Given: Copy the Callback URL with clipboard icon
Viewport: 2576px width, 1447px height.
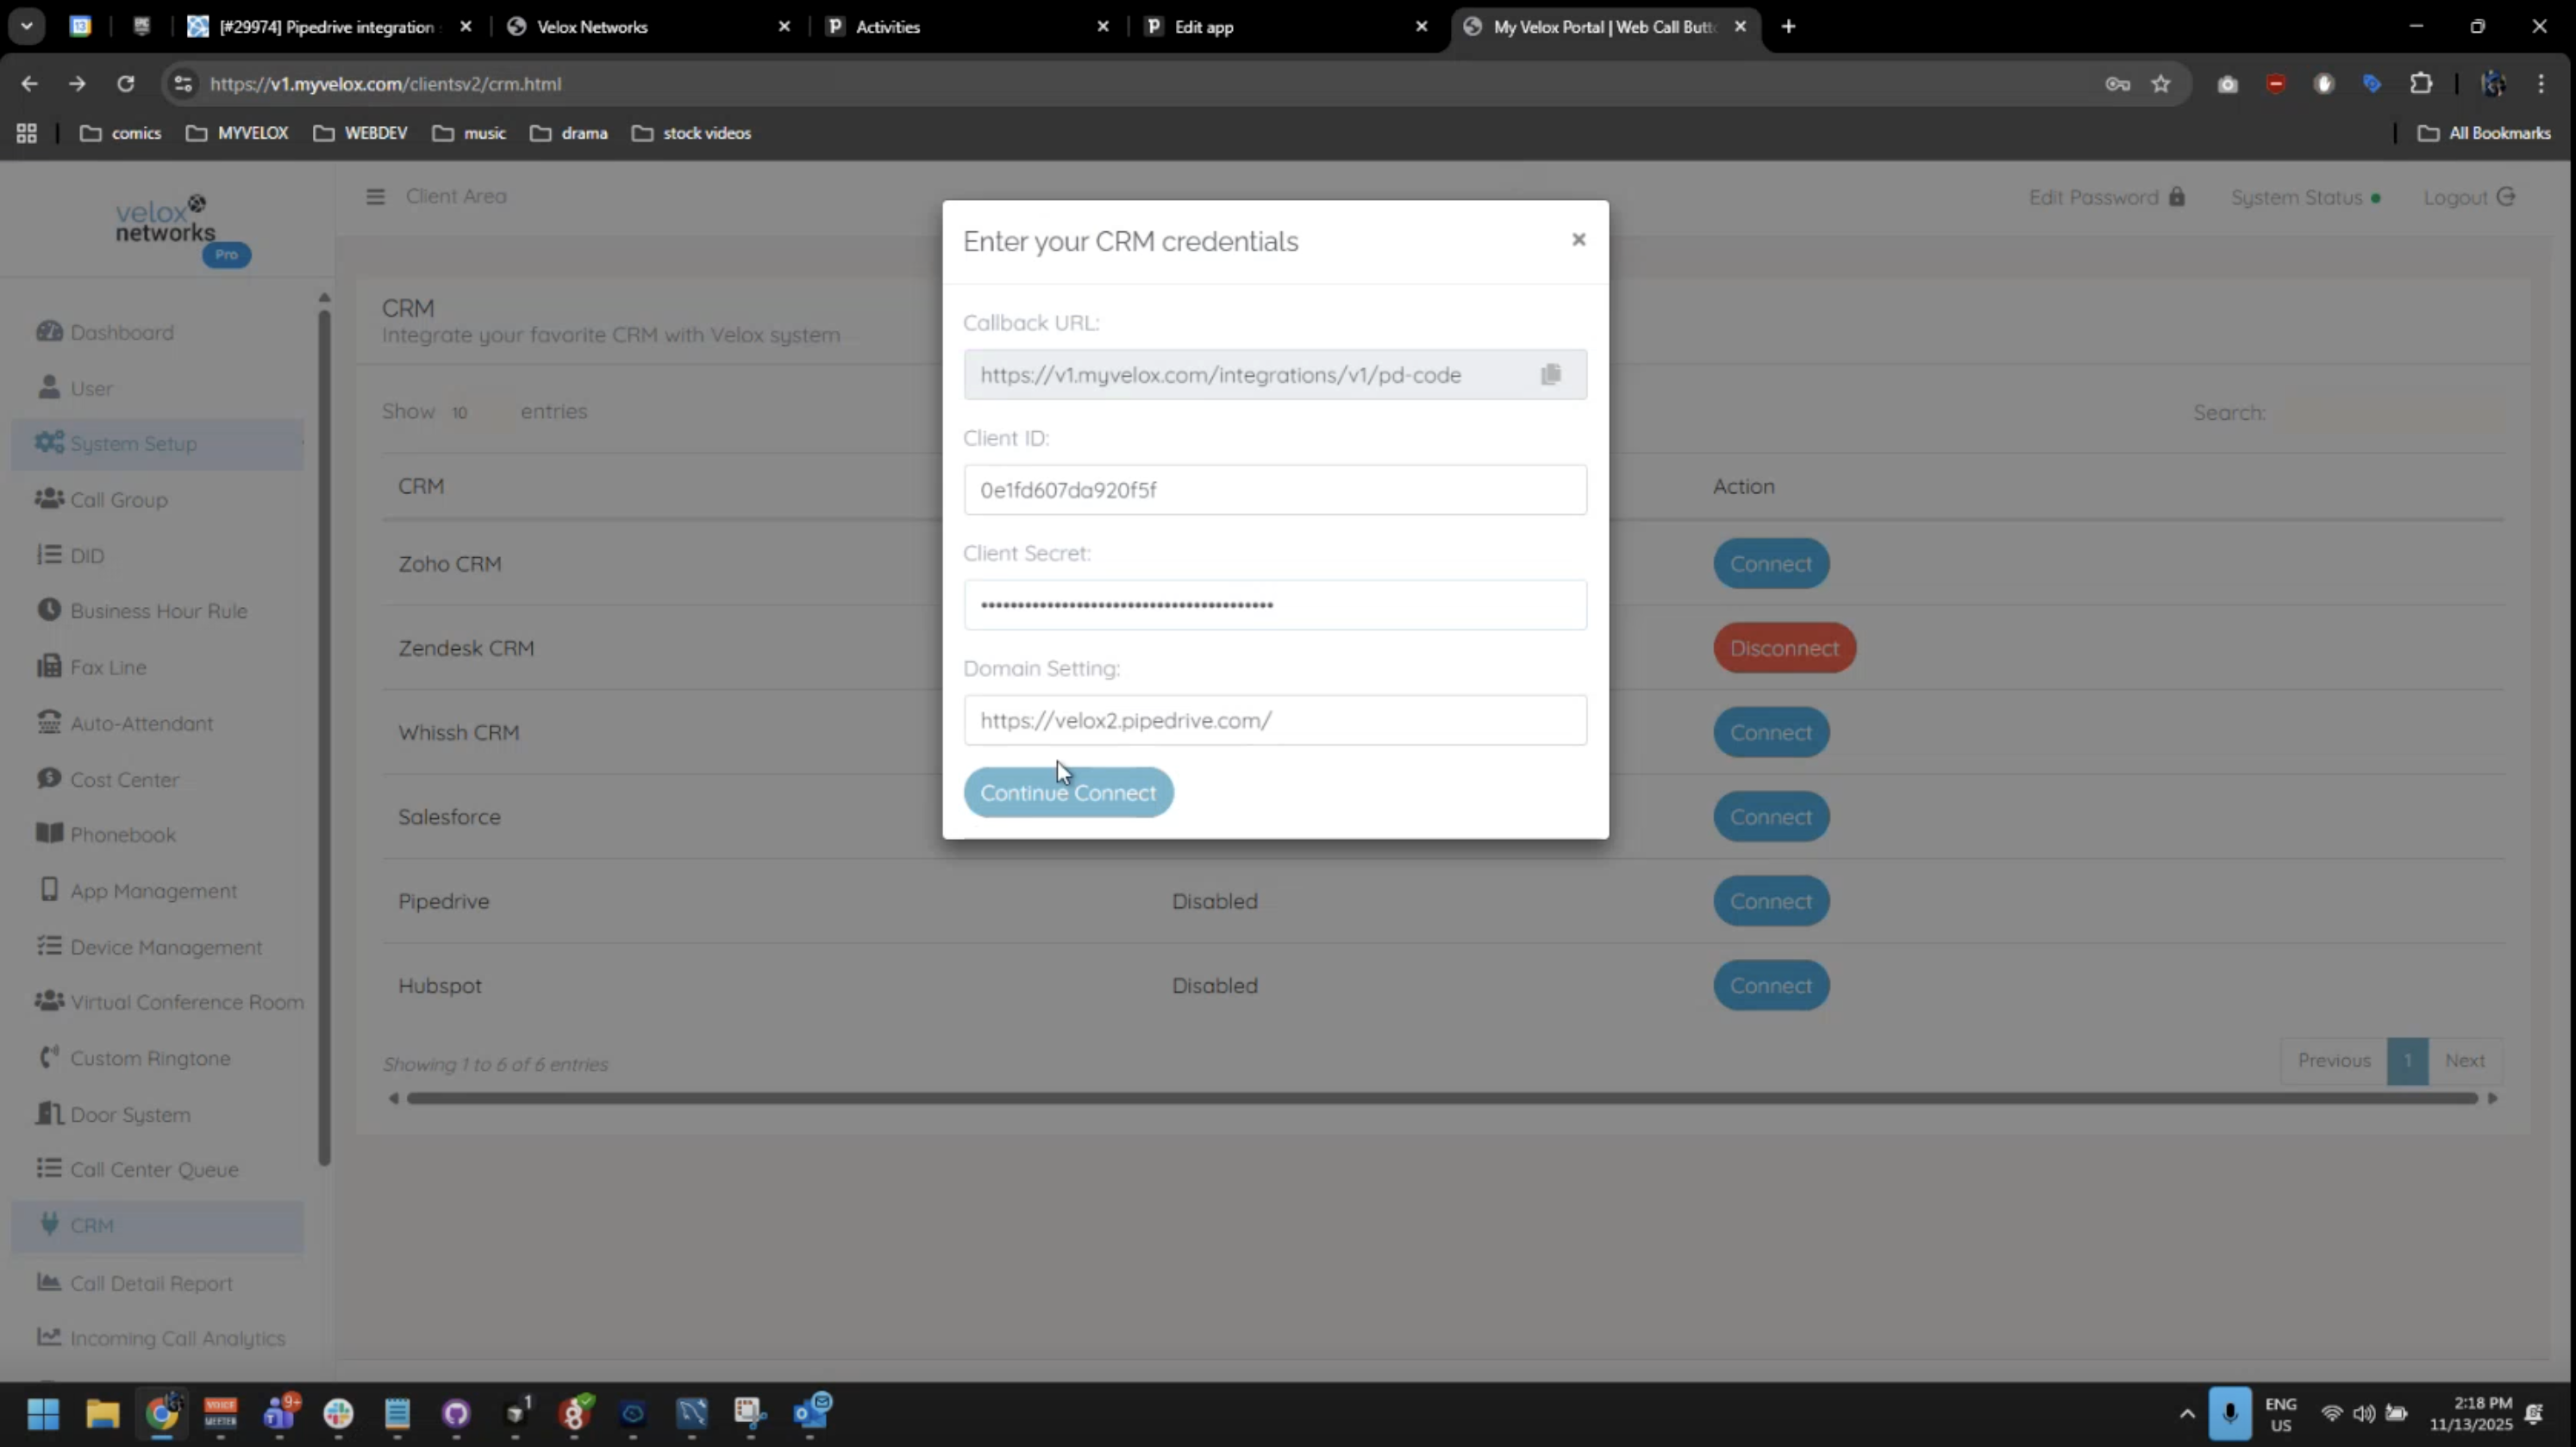Looking at the screenshot, I should [x=1550, y=374].
